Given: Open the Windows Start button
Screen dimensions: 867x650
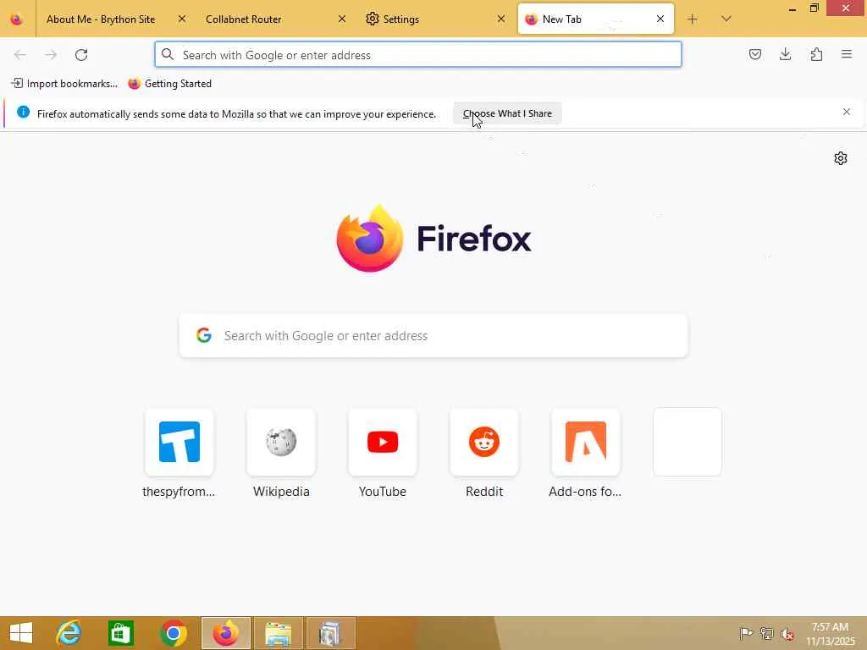Looking at the screenshot, I should pyautogui.click(x=21, y=633).
